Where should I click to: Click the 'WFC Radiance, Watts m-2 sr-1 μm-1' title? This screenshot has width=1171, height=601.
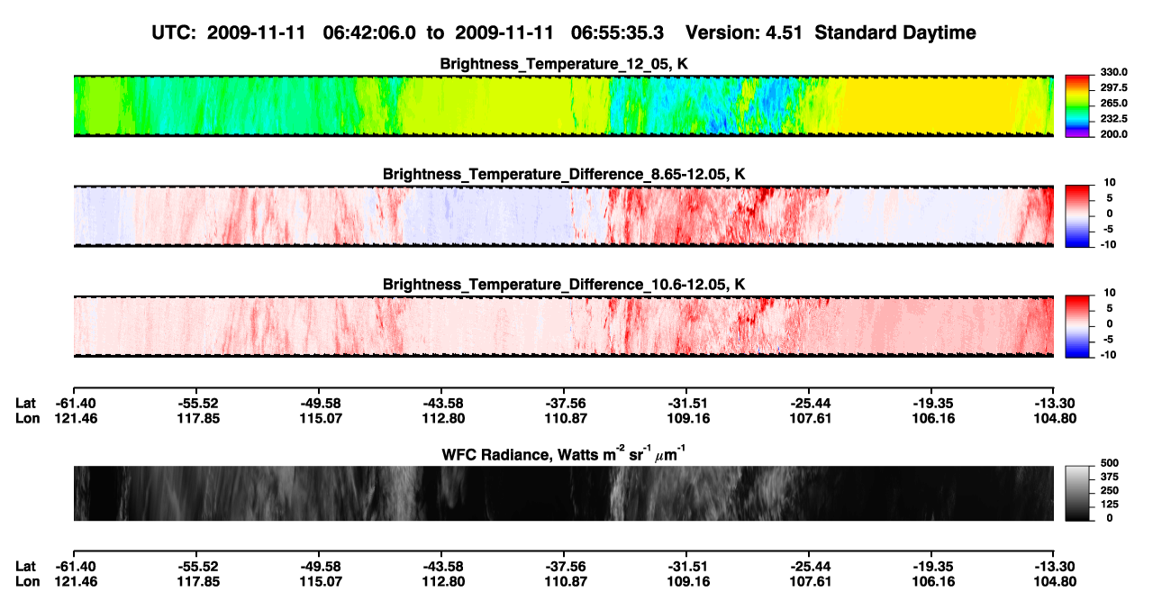click(x=564, y=455)
